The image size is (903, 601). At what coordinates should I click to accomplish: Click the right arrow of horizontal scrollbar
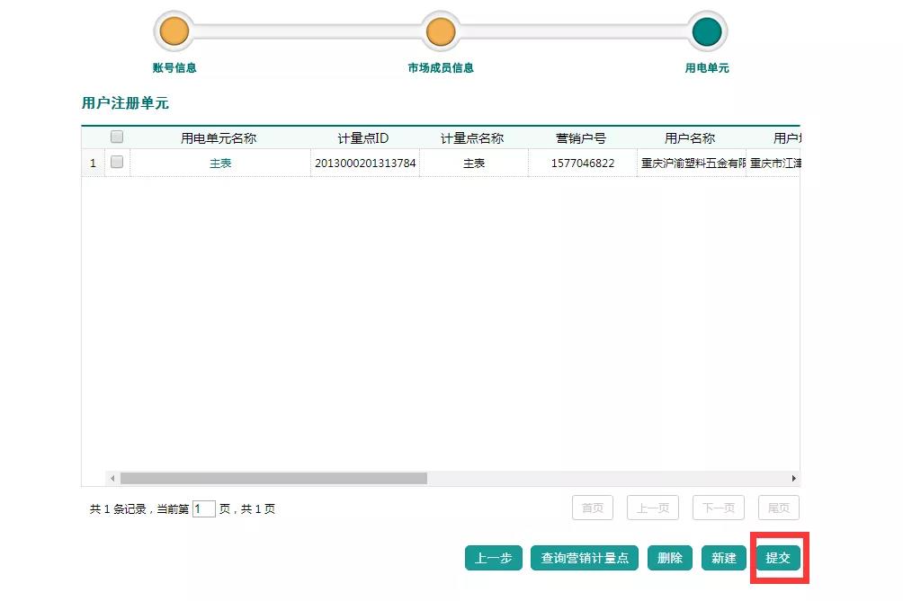(x=793, y=479)
